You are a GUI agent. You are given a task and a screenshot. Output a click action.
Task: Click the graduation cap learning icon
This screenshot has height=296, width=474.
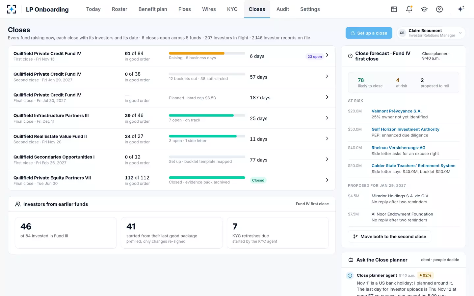(424, 9)
